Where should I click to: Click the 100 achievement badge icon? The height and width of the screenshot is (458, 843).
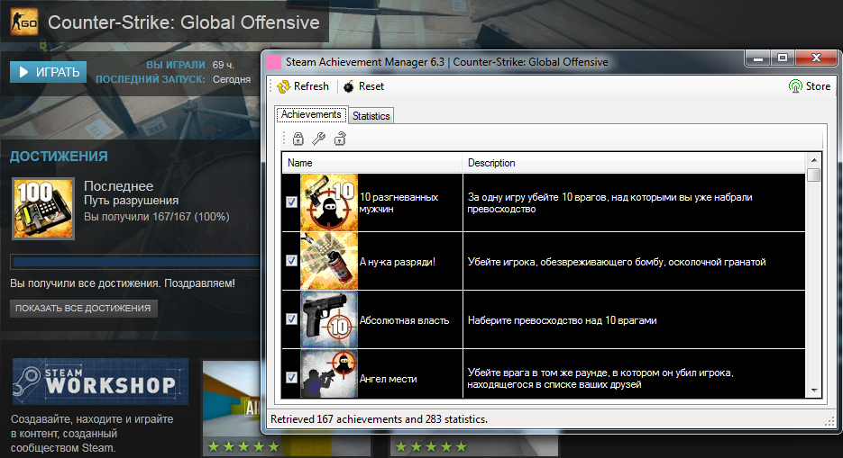(41, 207)
